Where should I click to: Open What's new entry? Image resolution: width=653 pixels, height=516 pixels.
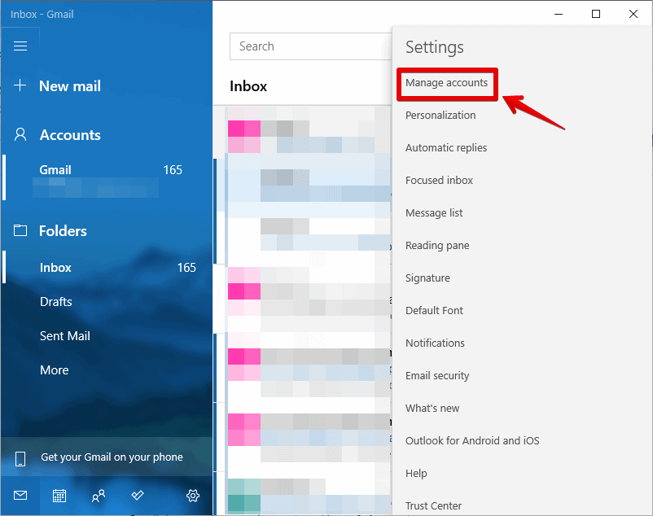(x=432, y=409)
